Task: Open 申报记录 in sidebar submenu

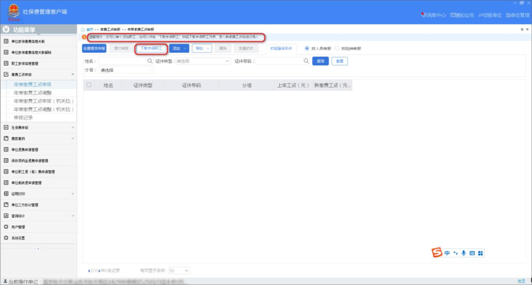Action: (23, 117)
